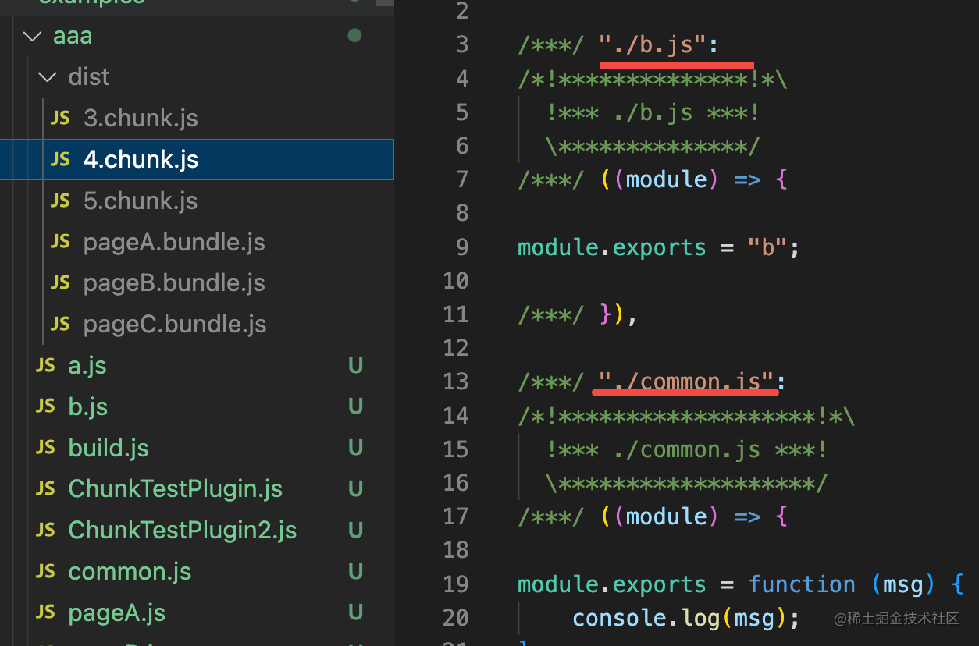Click JS icon of 4.chunk.js
This screenshot has width=979, height=646.
(x=60, y=159)
